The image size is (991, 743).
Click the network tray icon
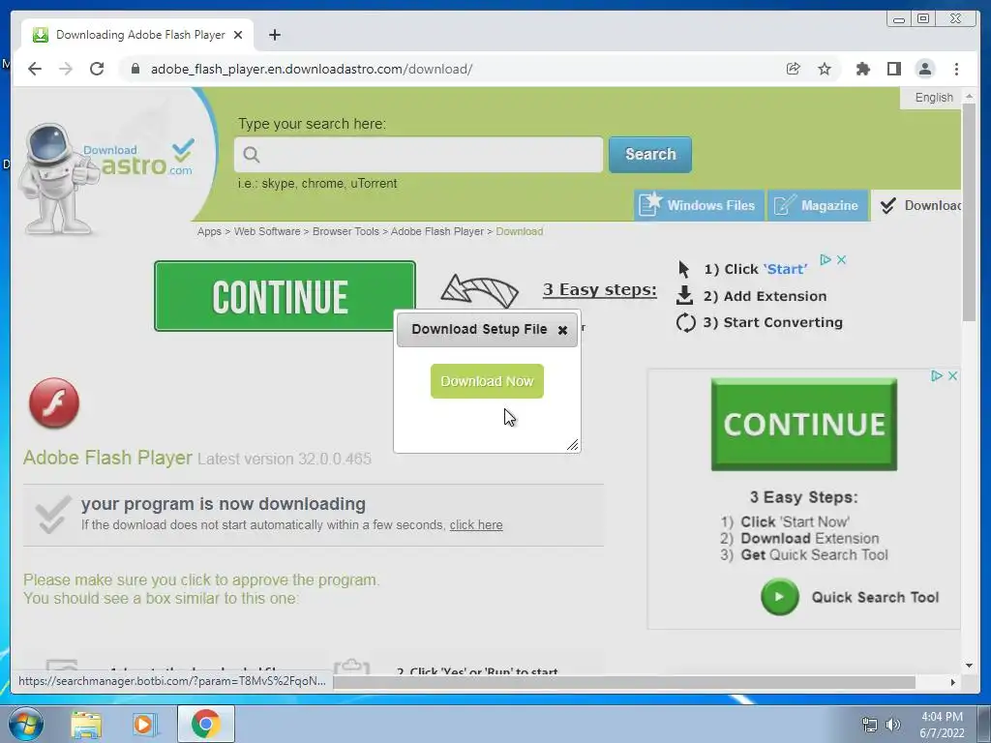(x=870, y=725)
